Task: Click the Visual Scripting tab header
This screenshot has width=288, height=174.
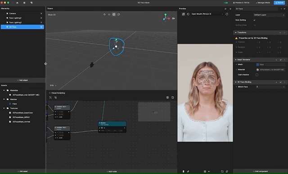Action: pos(57,93)
